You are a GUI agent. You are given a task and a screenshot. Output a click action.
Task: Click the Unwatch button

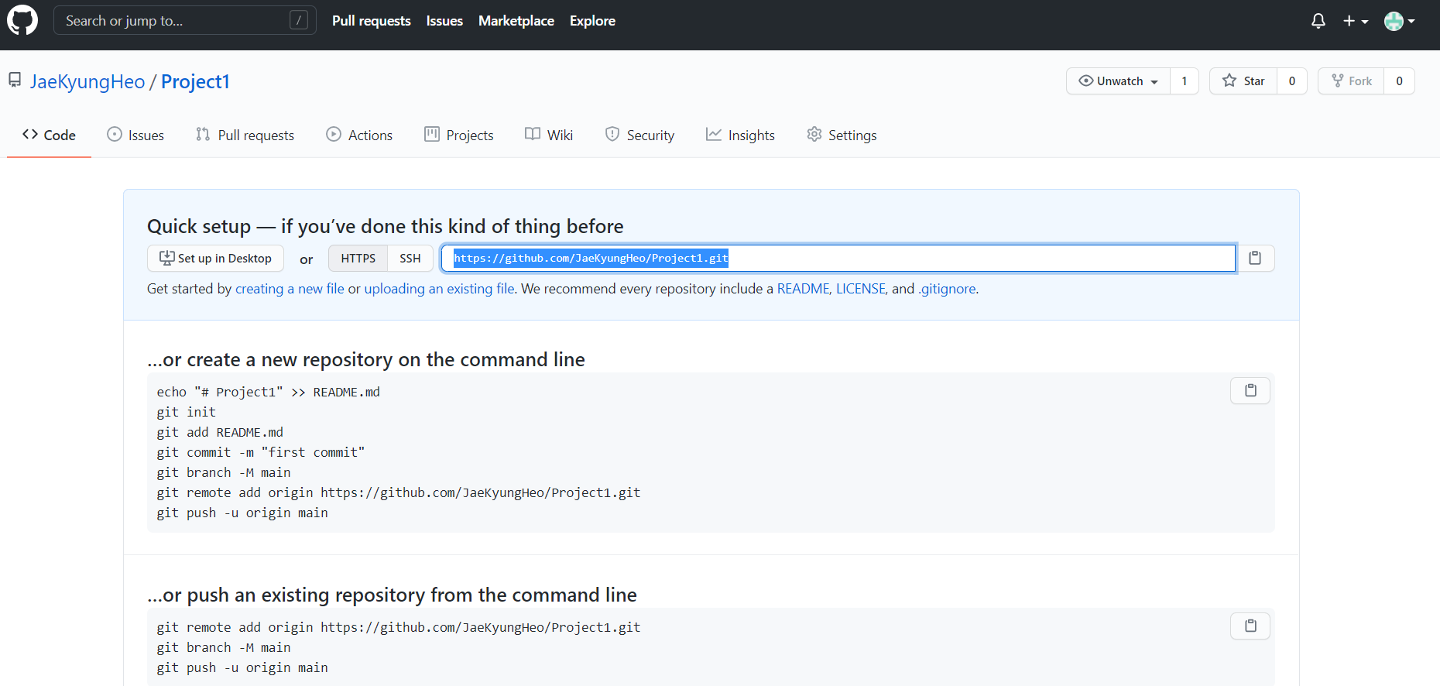(x=1118, y=81)
